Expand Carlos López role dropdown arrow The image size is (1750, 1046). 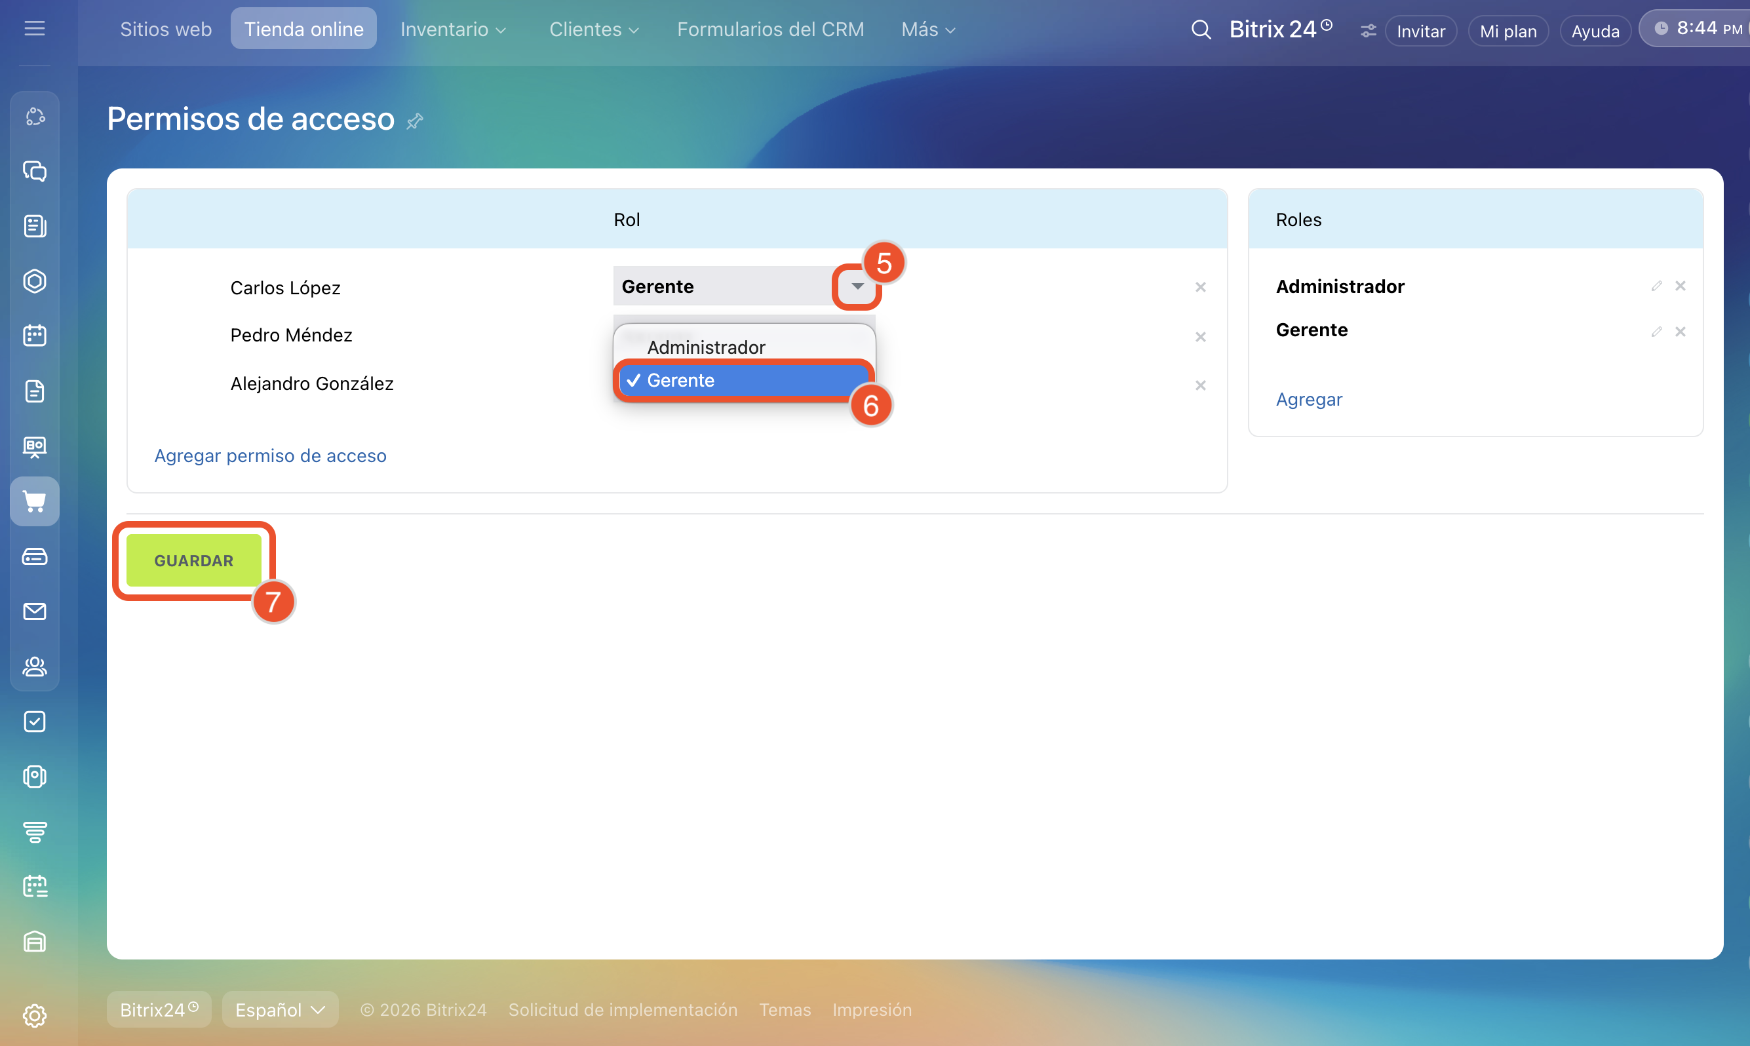click(x=857, y=286)
